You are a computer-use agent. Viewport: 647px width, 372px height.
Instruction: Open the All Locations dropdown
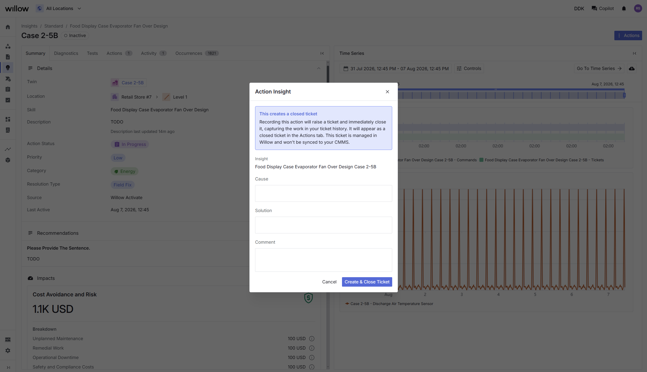[x=59, y=8]
